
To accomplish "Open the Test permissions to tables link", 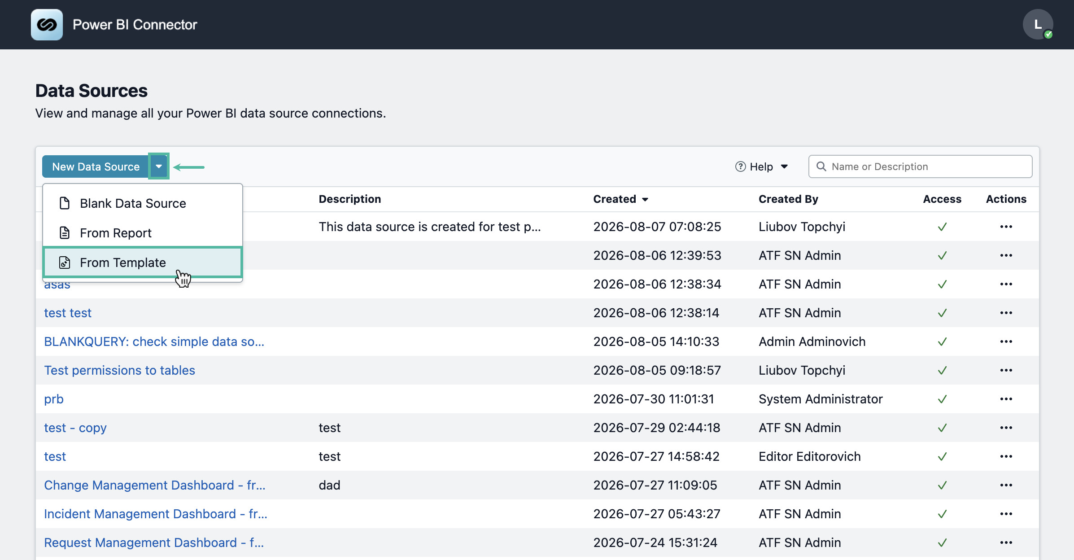I will click(x=119, y=370).
